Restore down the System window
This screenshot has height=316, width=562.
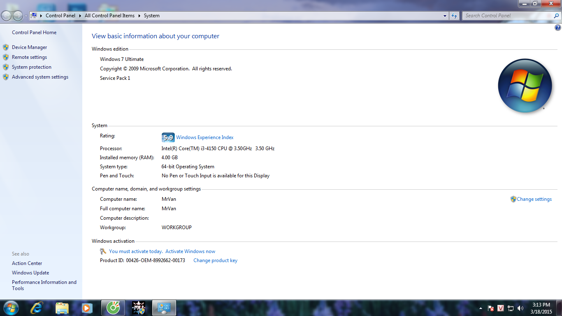point(535,3)
